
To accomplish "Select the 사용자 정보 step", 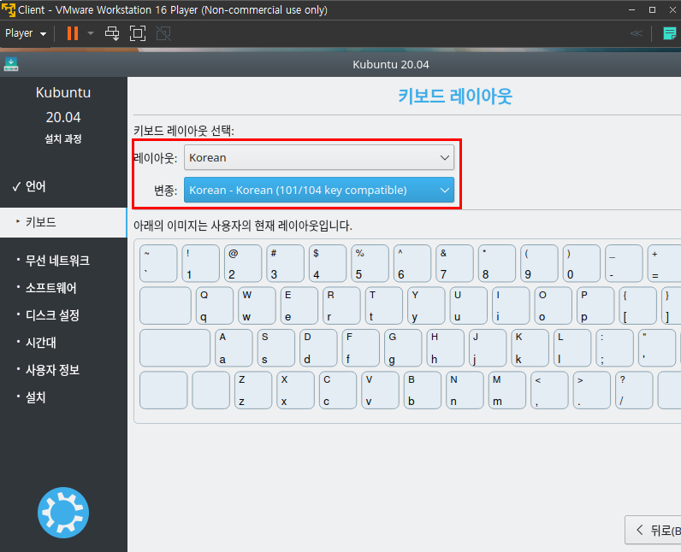I will coord(52,370).
